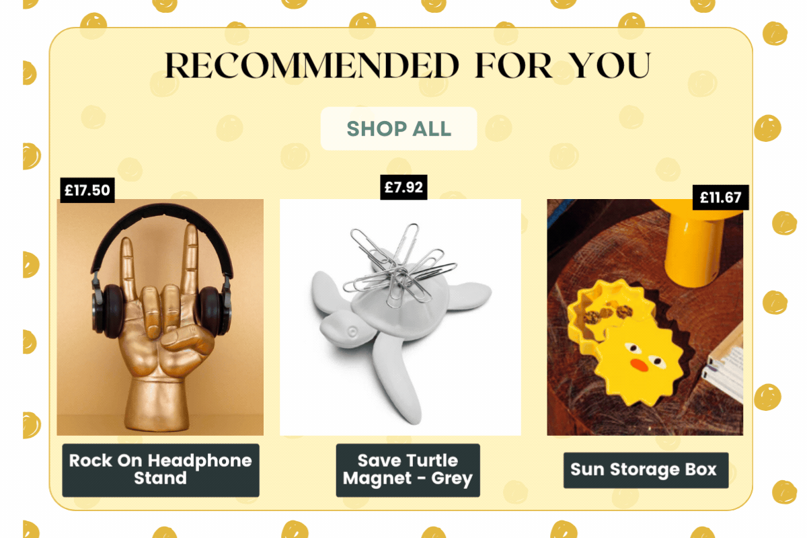Image resolution: width=807 pixels, height=538 pixels.
Task: Select the £17.50 price tag
Action: click(x=87, y=190)
